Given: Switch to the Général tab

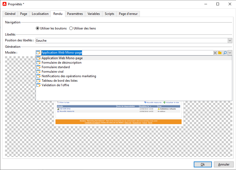Looking at the screenshot, I should coord(10,14).
